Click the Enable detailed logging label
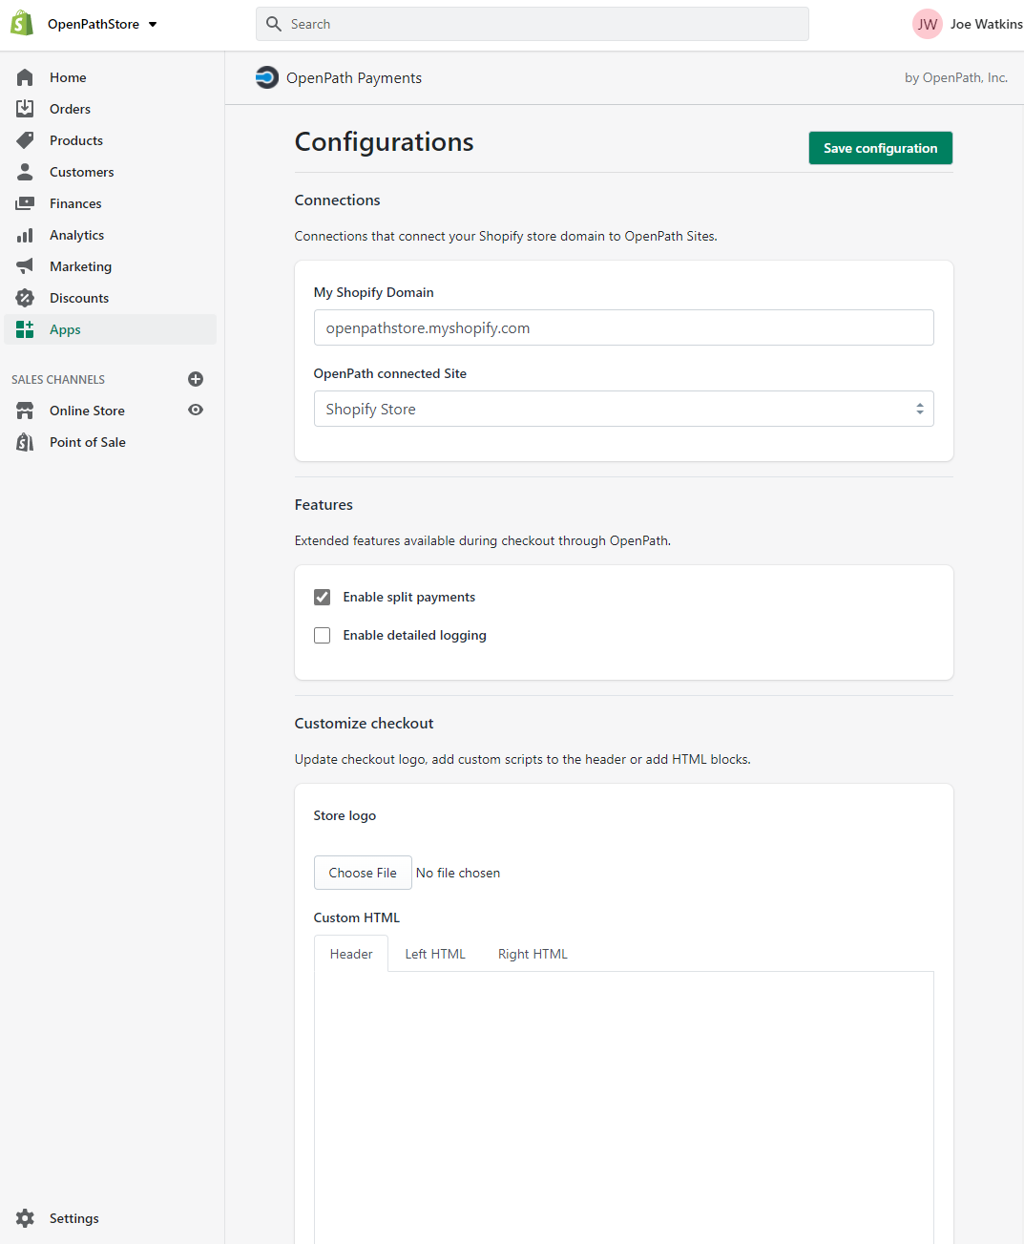 [415, 635]
